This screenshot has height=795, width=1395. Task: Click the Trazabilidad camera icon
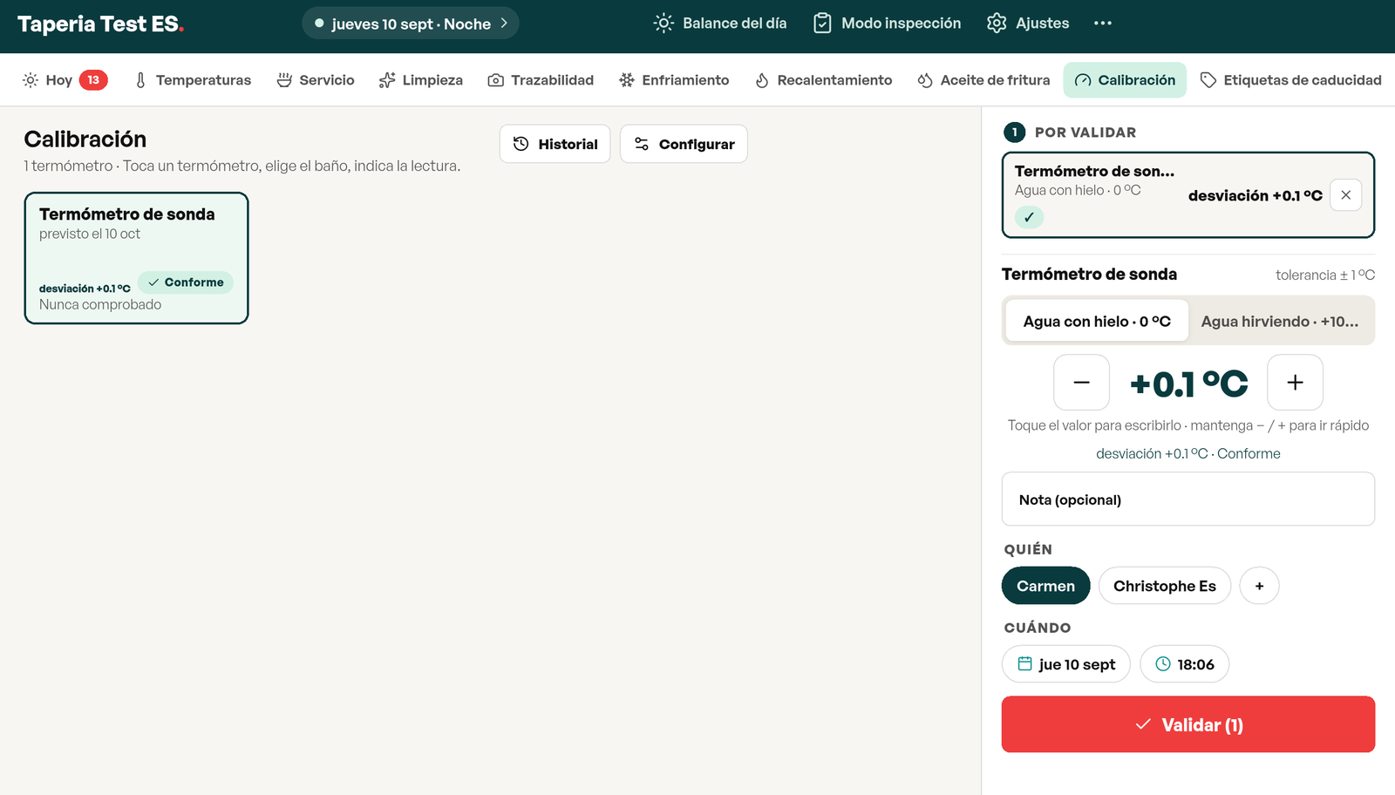pos(495,80)
